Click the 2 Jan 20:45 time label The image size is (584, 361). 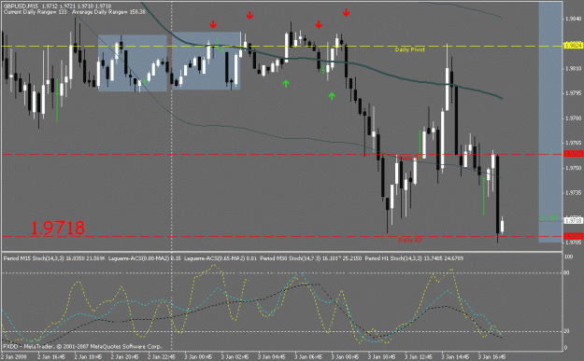(125, 357)
